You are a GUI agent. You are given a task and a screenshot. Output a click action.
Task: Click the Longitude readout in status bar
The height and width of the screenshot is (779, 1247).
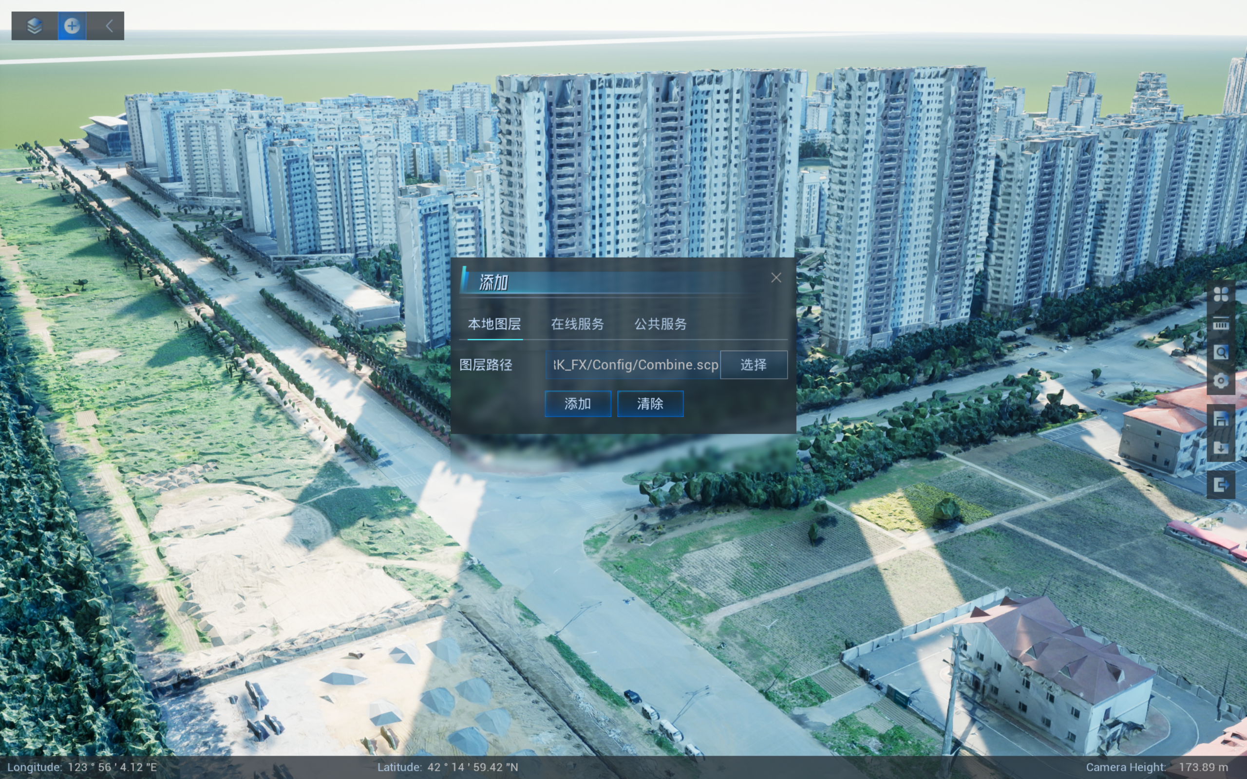[x=82, y=767]
